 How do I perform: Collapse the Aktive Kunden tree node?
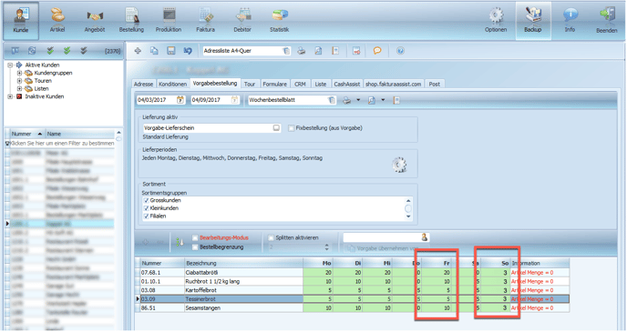point(10,65)
